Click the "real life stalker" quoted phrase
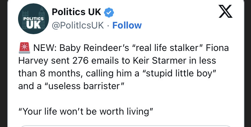This screenshot has height=127, width=251. click(x=168, y=48)
